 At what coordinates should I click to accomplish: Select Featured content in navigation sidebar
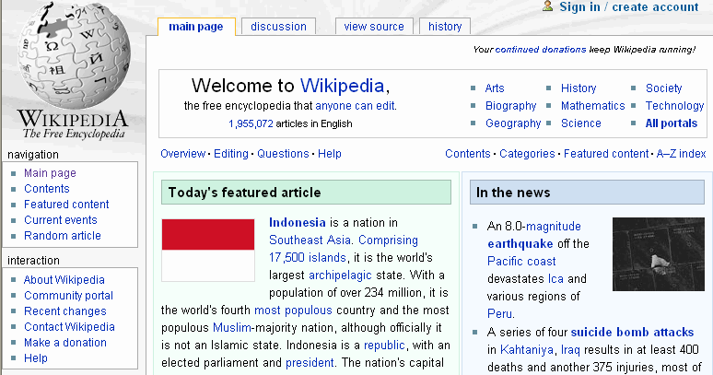pyautogui.click(x=66, y=205)
